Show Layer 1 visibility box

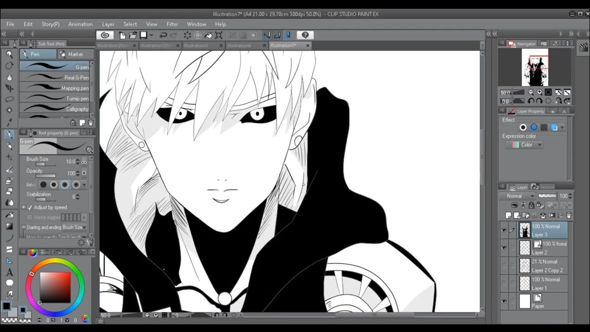pos(504,284)
